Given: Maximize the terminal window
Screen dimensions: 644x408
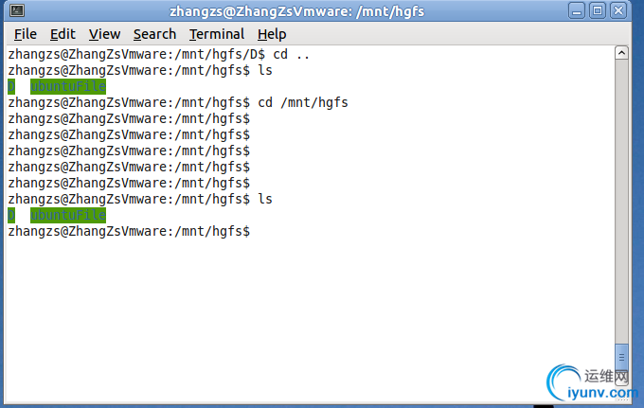Looking at the screenshot, I should point(597,11).
